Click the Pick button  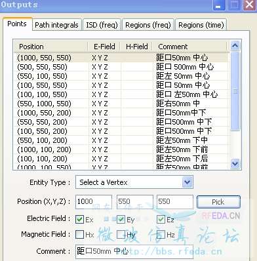[x=218, y=202]
